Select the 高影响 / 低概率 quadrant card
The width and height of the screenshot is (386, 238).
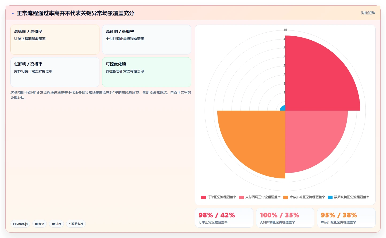pos(146,40)
